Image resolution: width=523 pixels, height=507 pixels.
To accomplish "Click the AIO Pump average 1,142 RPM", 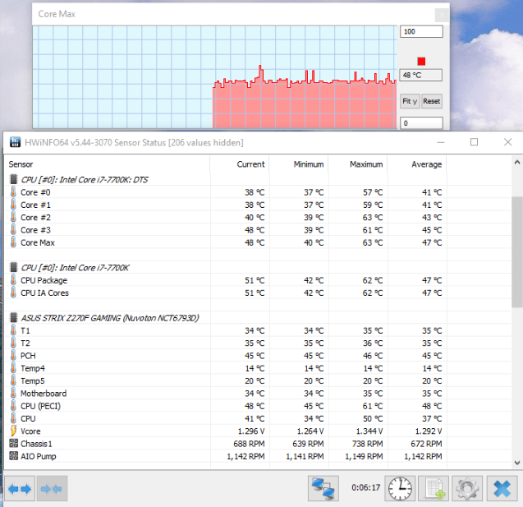I will 423,456.
